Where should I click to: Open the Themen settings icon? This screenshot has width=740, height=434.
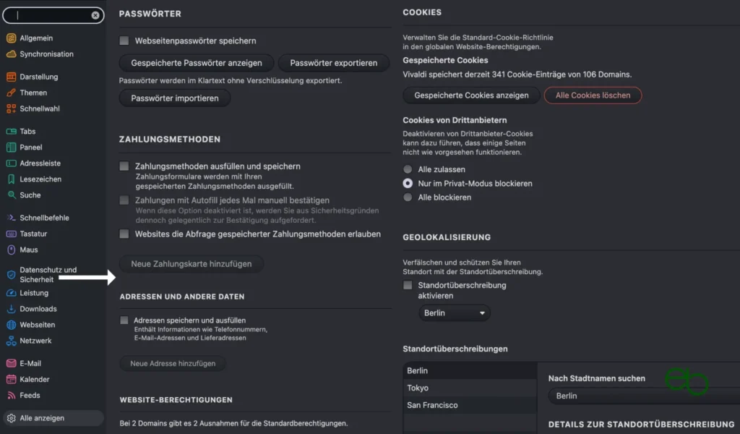[x=11, y=93]
